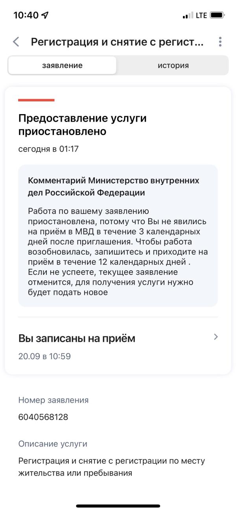The height and width of the screenshot is (512, 236).
Task: Tap the cellular signal bars icon
Action: (187, 16)
